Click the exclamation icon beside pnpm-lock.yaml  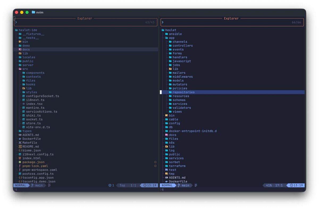(x=20, y=166)
